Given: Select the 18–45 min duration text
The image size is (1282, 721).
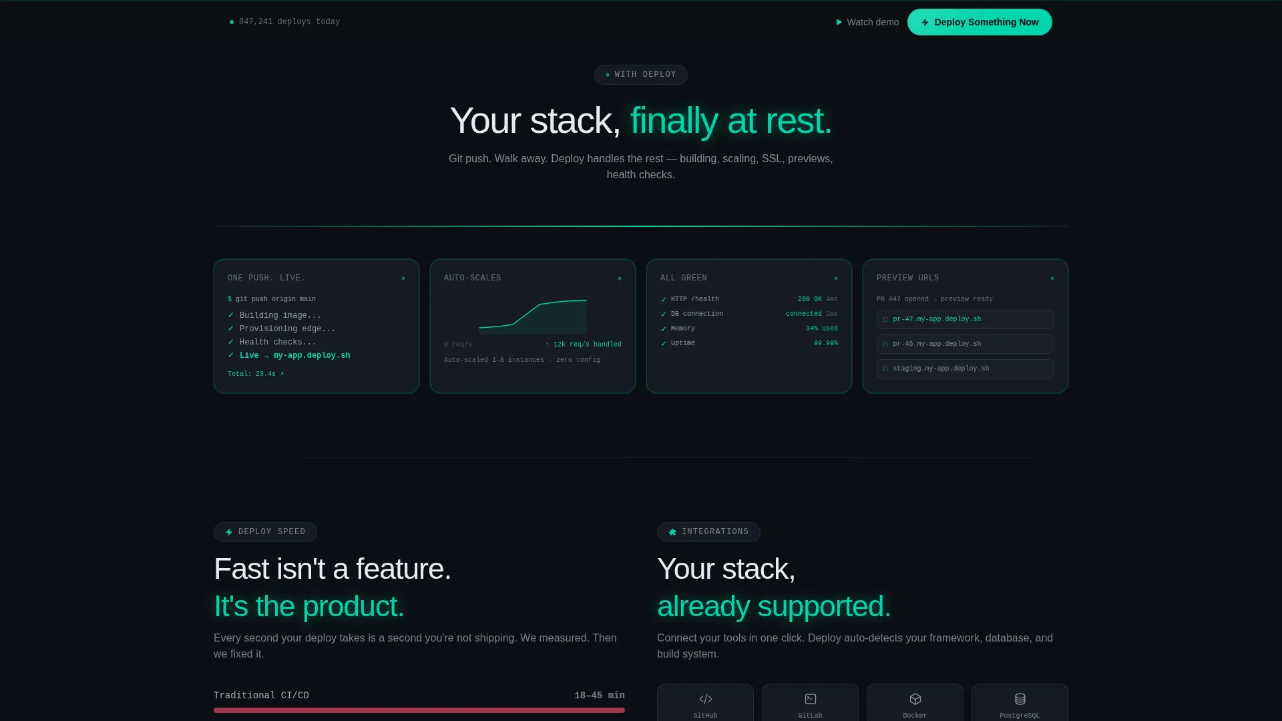Looking at the screenshot, I should coord(600,696).
